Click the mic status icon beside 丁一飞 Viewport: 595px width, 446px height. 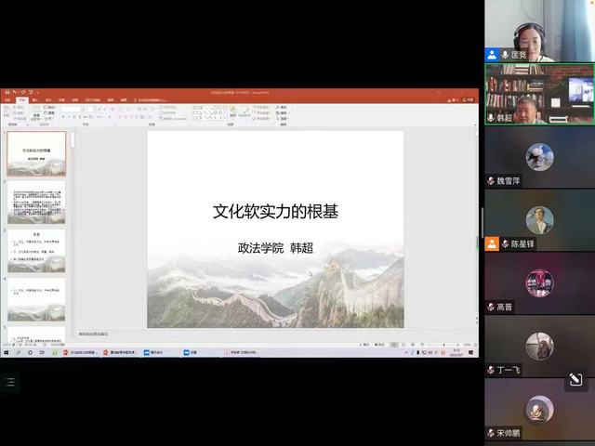point(491,370)
